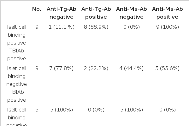Click the Anti-Ms-Ab negative column header
The image size is (189, 126).
(132, 13)
